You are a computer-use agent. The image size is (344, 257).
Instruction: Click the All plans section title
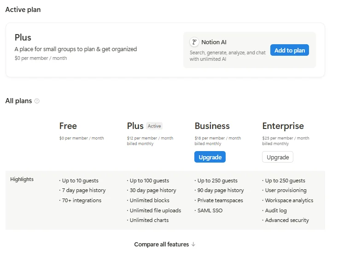coord(18,101)
